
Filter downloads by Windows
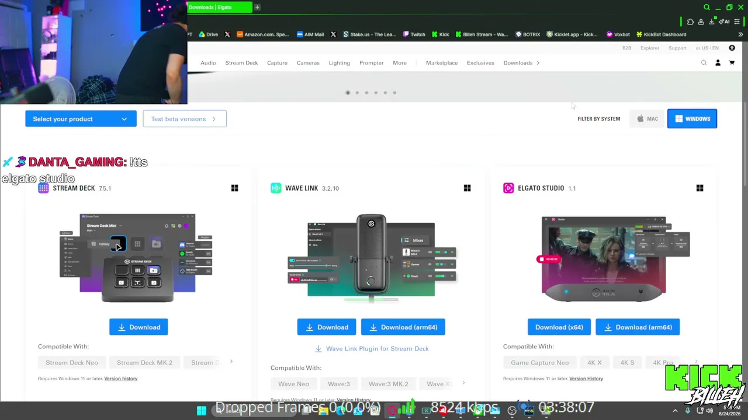pos(692,119)
